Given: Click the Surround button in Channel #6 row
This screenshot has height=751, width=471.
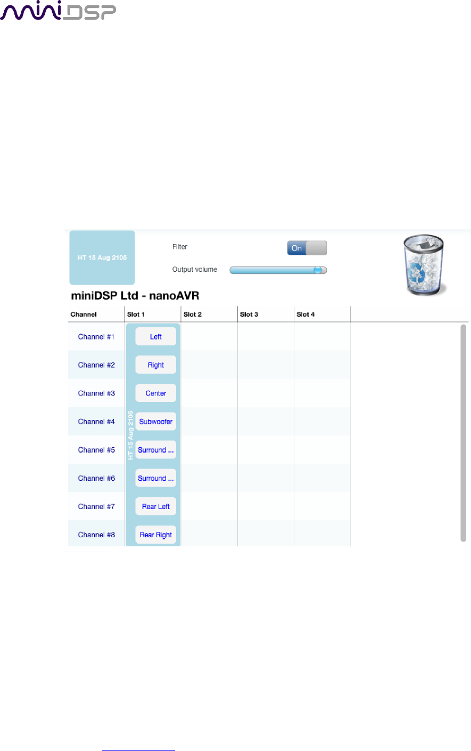Looking at the screenshot, I should tap(155, 478).
